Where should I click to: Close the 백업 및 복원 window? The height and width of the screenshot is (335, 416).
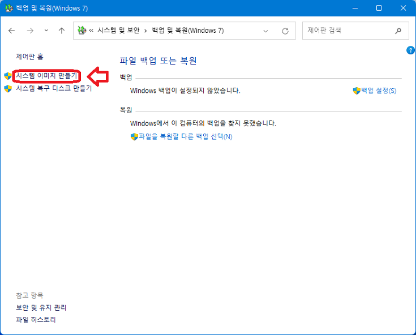pos(403,8)
